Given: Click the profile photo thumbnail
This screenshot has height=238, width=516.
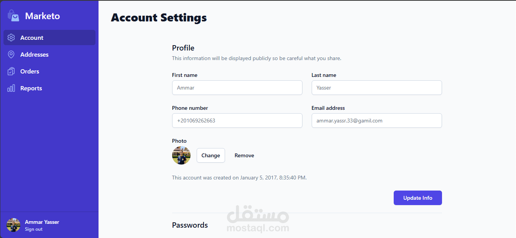Looking at the screenshot, I should pos(181,155).
